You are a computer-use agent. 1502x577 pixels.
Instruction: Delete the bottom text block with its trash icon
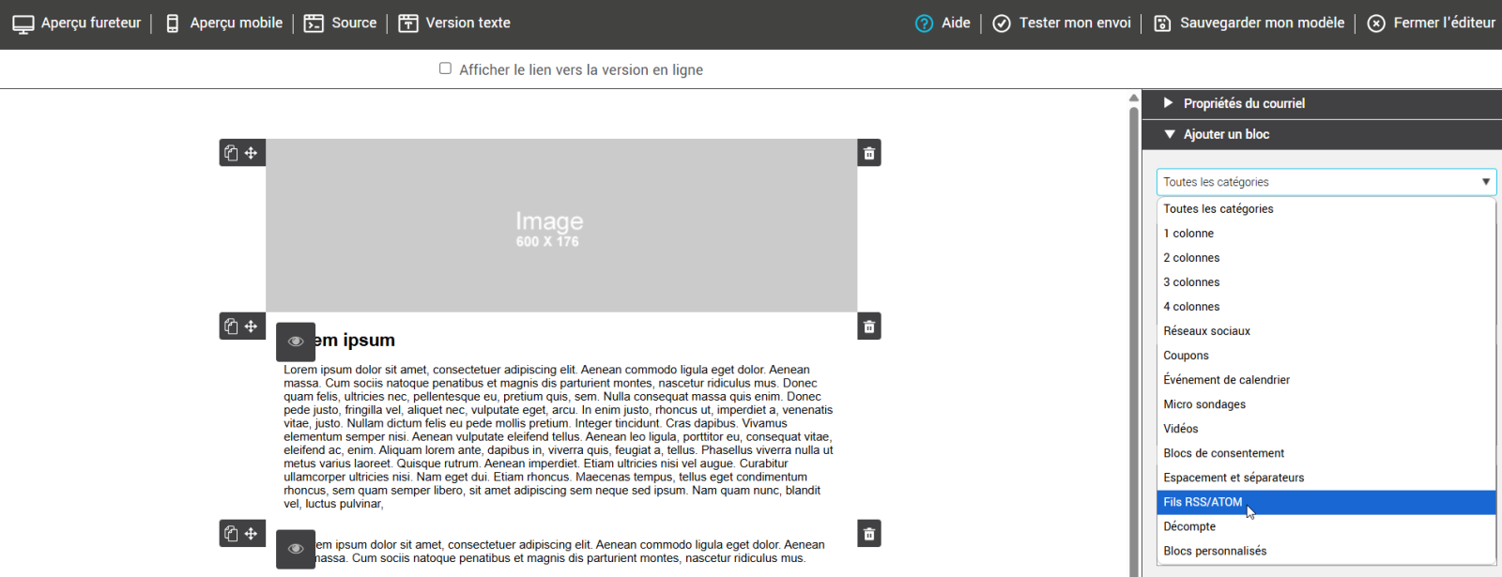click(869, 534)
